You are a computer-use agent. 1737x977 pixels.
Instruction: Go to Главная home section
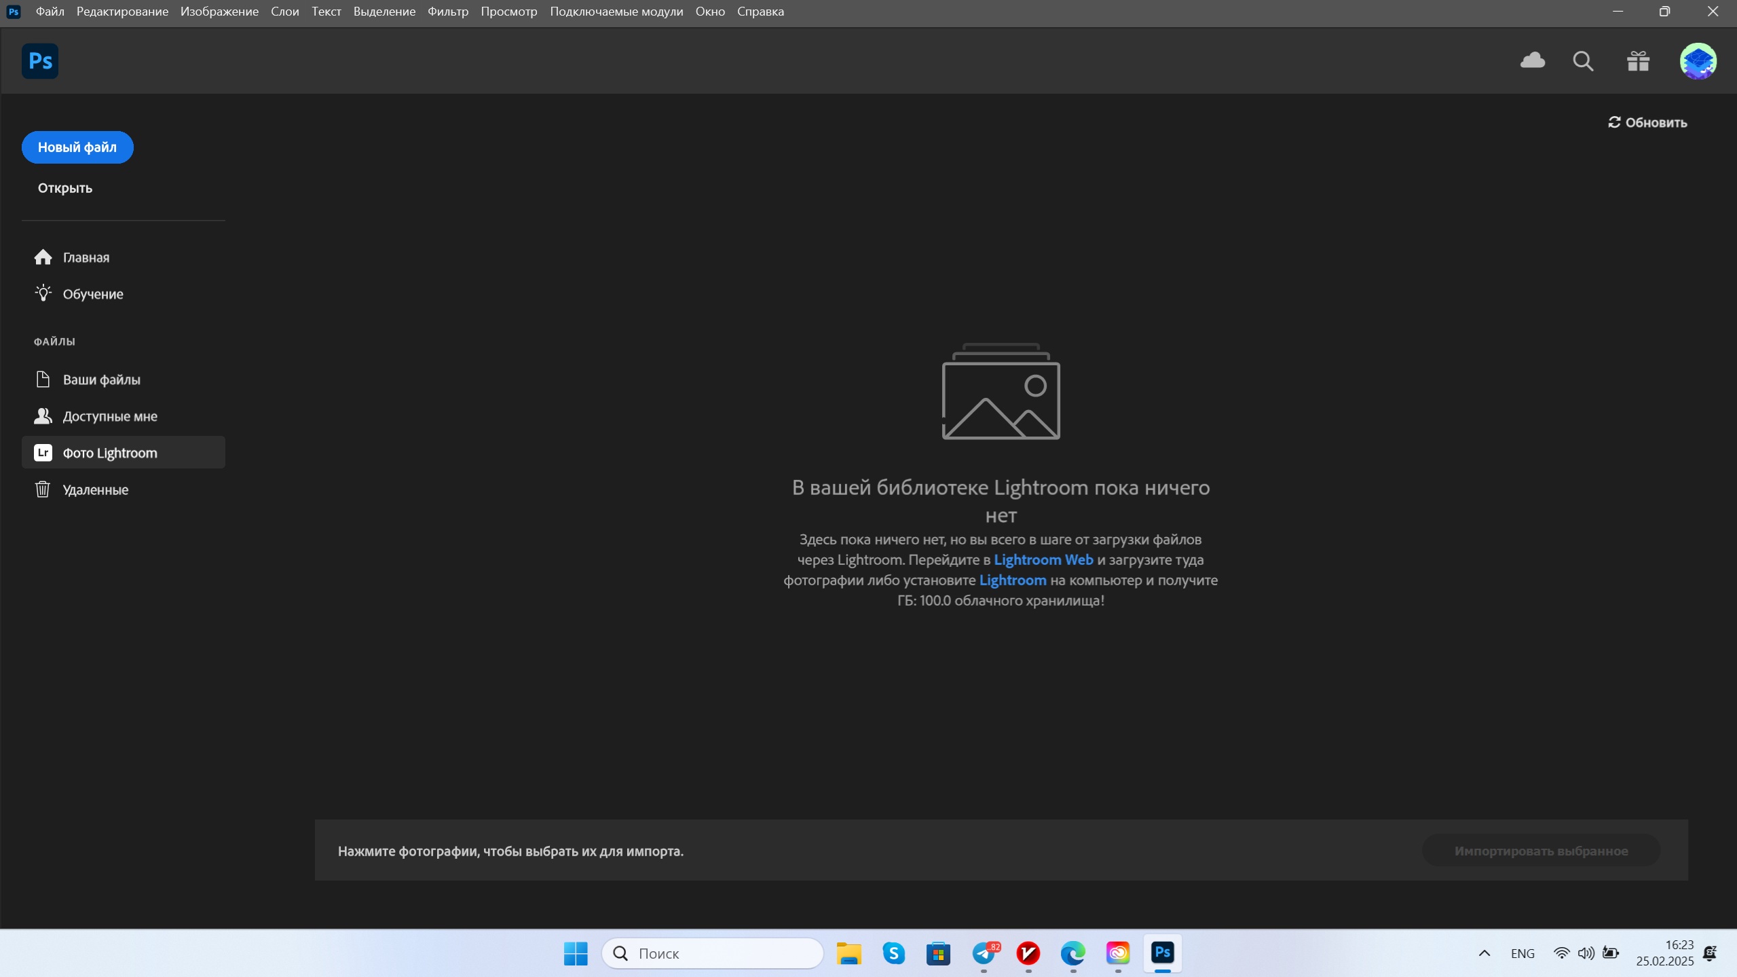124,257
